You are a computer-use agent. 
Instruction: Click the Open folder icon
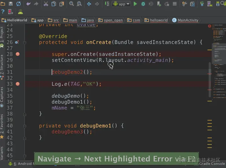pos(3,4)
